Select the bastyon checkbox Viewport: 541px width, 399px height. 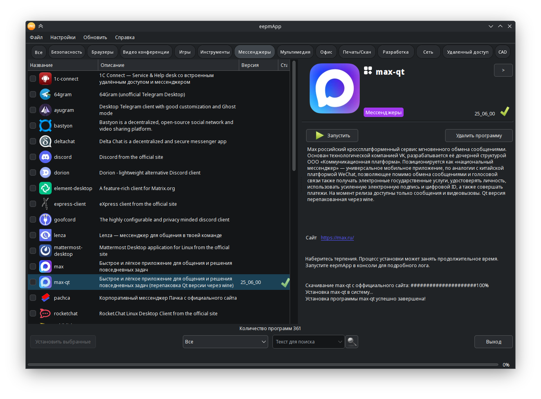coord(33,126)
